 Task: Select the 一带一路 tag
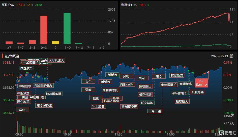[x=155, y=111]
